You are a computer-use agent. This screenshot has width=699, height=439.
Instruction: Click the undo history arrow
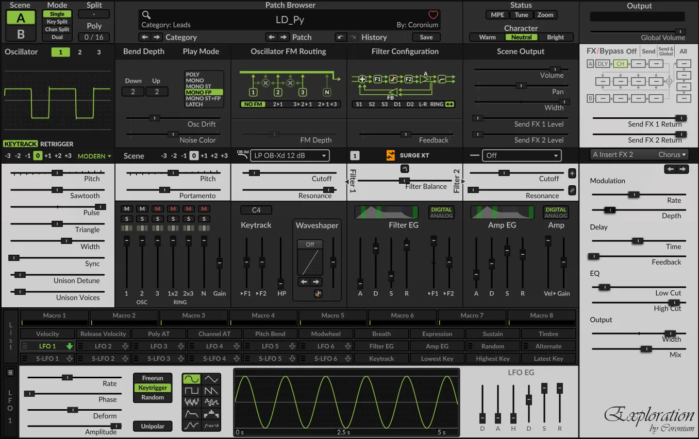pos(341,37)
